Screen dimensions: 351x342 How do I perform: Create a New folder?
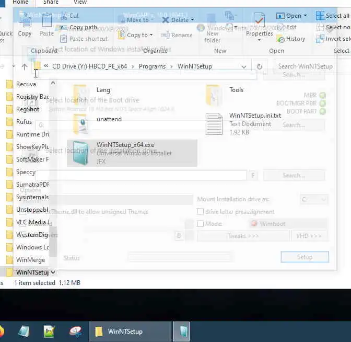pos(212,28)
